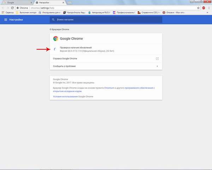The image size is (212, 170).
Task: Close the Google tab
Action: click(x=31, y=2)
